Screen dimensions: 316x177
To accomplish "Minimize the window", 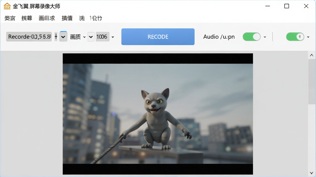I will pyautogui.click(x=268, y=6).
